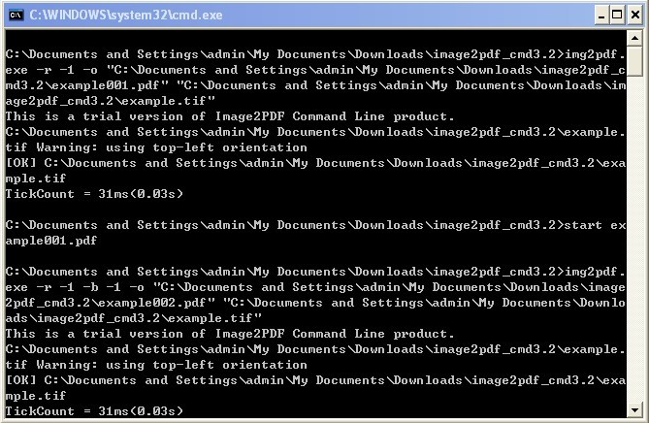Click the ample001.pdf line after start command
The image size is (649, 423).
[x=51, y=241]
